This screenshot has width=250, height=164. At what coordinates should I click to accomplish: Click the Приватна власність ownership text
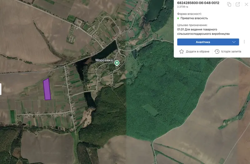pyautogui.click(x=194, y=18)
